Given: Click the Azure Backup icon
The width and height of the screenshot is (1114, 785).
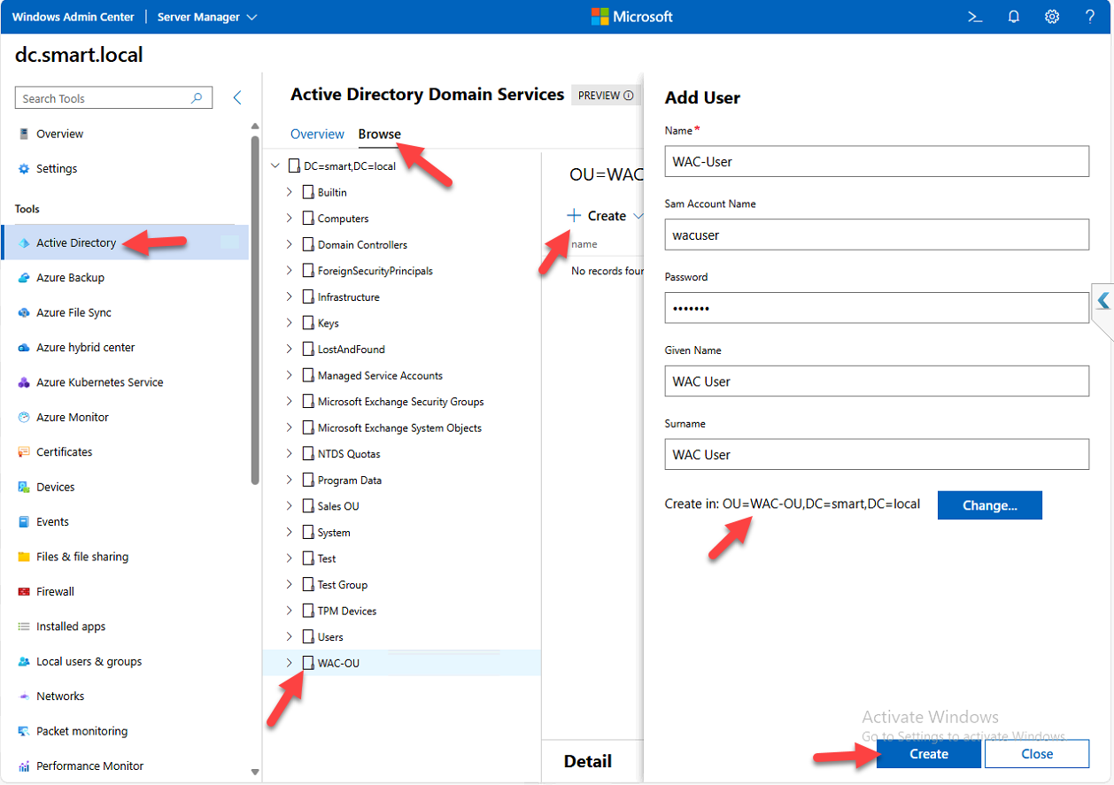Looking at the screenshot, I should (24, 278).
